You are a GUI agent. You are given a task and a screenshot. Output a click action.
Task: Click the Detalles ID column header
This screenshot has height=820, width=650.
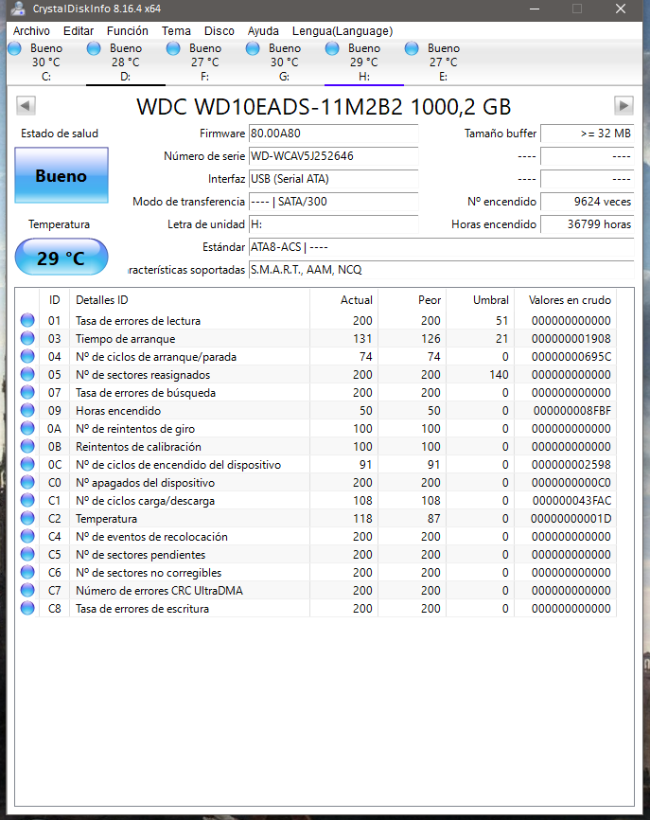pyautogui.click(x=189, y=300)
